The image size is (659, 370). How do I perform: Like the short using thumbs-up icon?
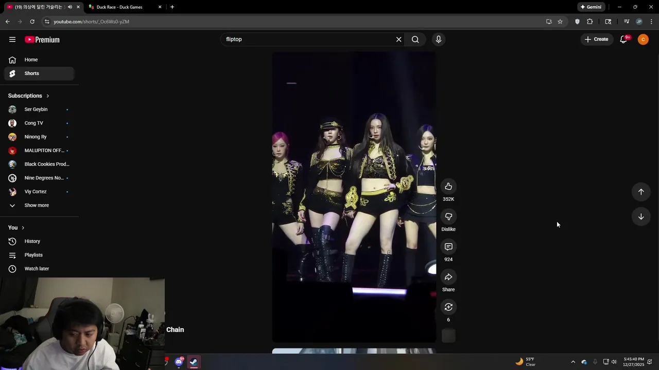(448, 187)
